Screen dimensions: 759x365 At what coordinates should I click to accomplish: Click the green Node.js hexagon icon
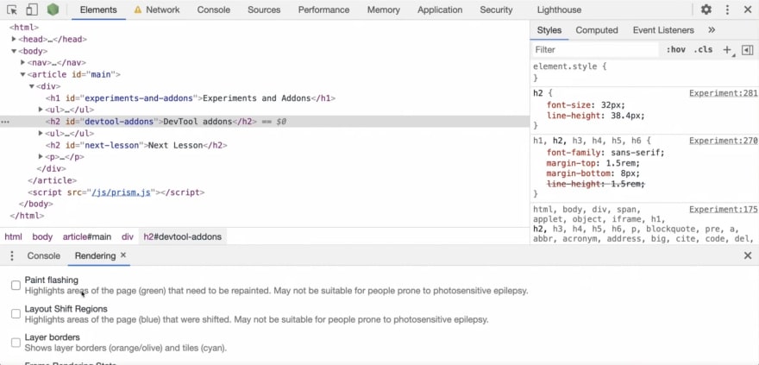tap(53, 9)
